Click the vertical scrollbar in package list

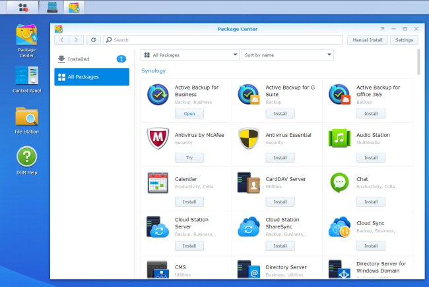click(x=418, y=62)
